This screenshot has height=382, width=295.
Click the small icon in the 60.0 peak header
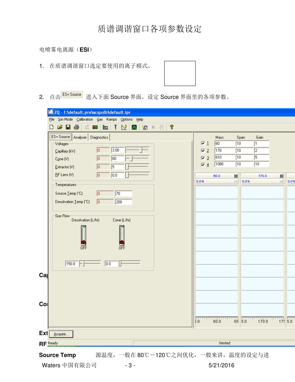click(x=236, y=176)
